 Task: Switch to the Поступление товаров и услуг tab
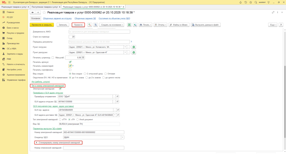click(45, 7)
